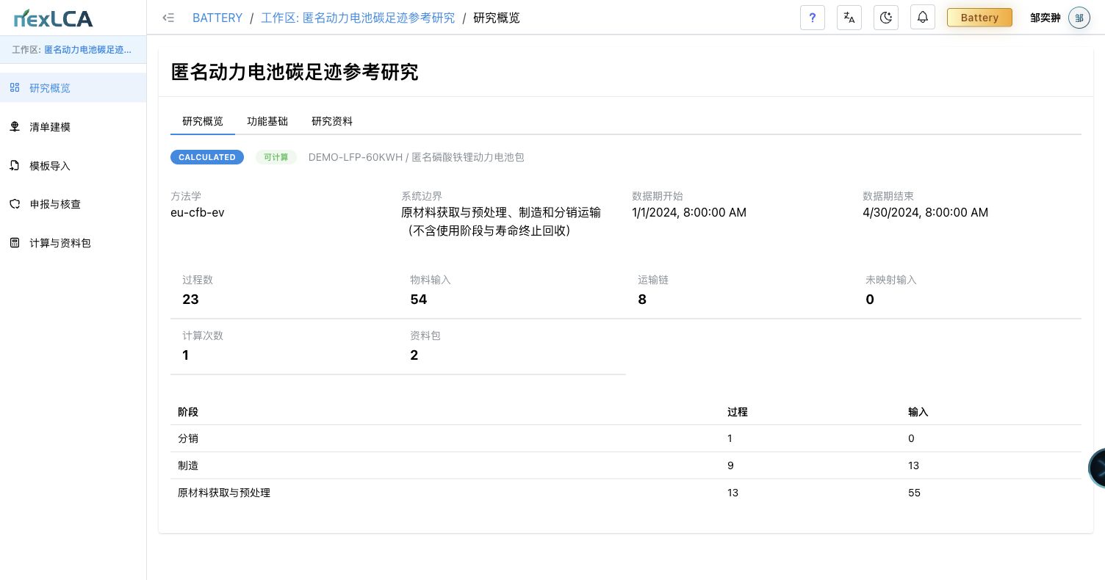
Task: Switch to the 研究概览 tab
Action: 203,121
